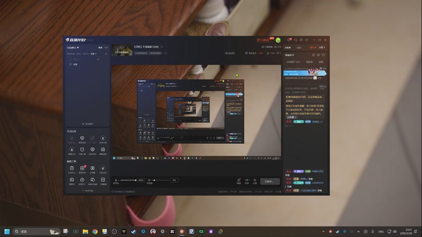Mute the speaker using the speaker icon

pyautogui.click(x=149, y=180)
